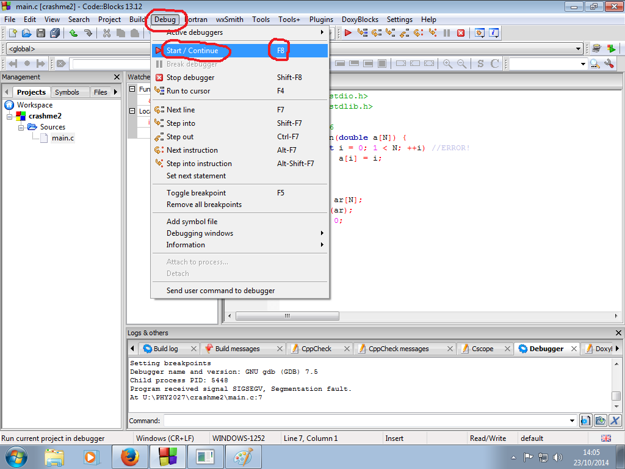Select Step out in Debug menu

coord(240,137)
